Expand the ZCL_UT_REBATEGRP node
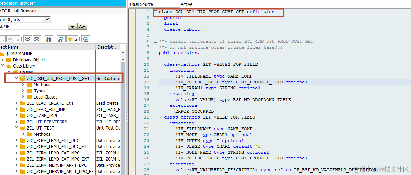 click(16, 122)
